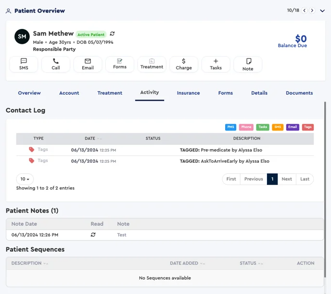The height and width of the screenshot is (294, 331).
Task: Toggle the Tasks filter badge
Action: pyautogui.click(x=263, y=127)
